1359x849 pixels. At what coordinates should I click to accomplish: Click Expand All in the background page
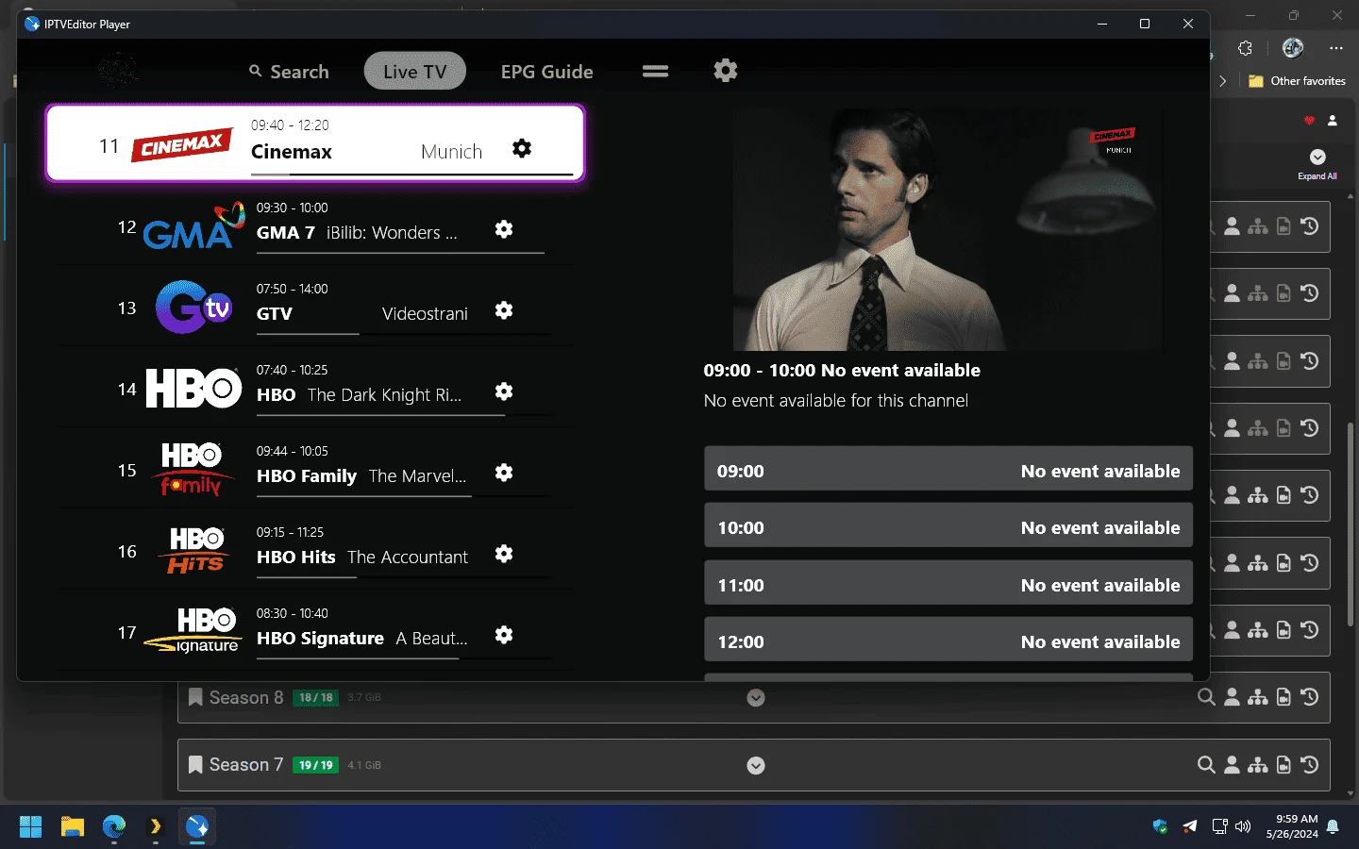tap(1317, 164)
